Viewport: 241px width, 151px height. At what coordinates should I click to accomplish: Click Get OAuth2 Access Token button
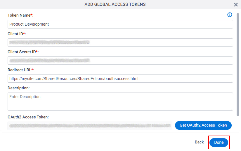[x=203, y=125]
